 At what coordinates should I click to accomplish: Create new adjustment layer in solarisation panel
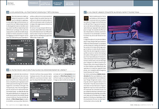[x=24, y=64]
